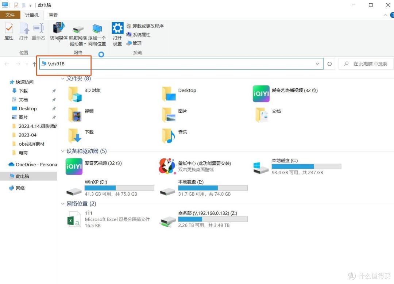Click the address bar showing \\ds918

pos(181,64)
